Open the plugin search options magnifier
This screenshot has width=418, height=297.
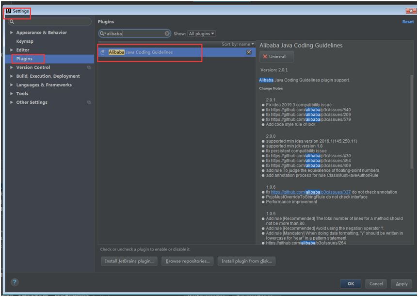coord(103,33)
